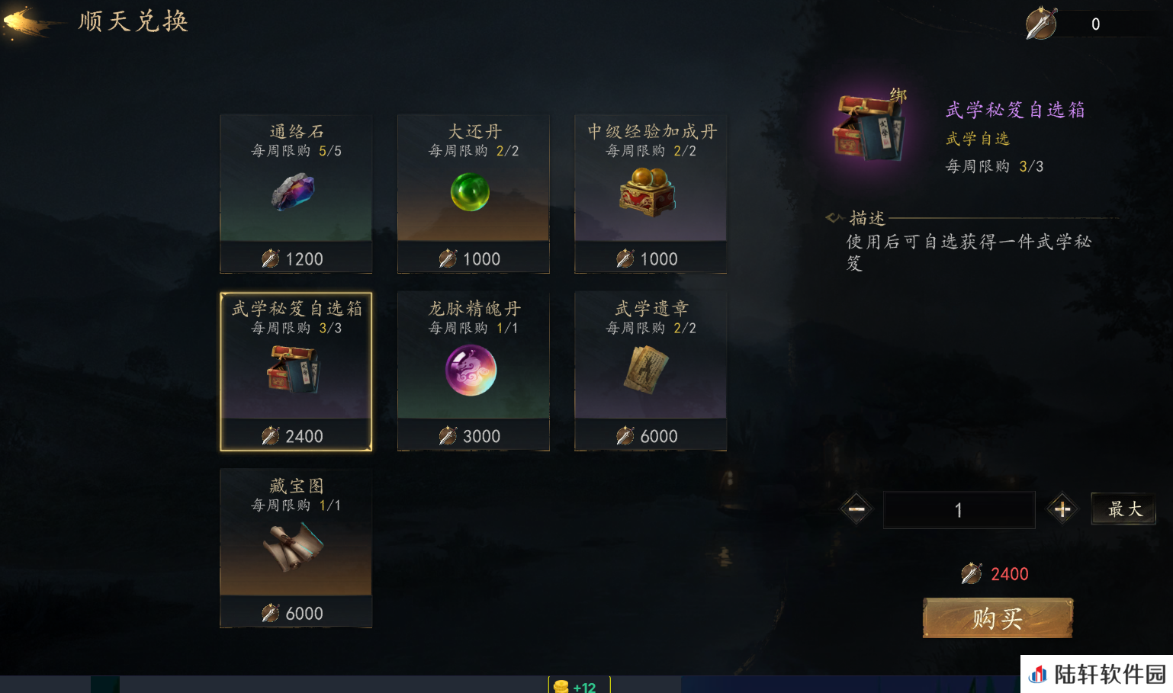Set quantity to maximum with 最大 button
1173x693 pixels.
[1123, 509]
